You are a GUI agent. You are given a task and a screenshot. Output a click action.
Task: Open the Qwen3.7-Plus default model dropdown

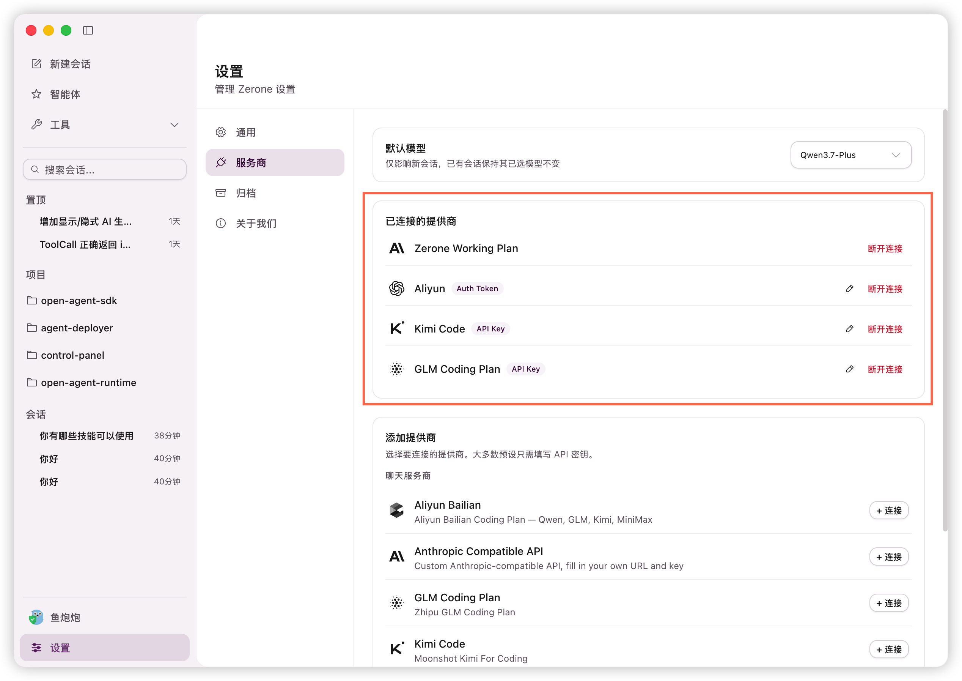pyautogui.click(x=850, y=155)
